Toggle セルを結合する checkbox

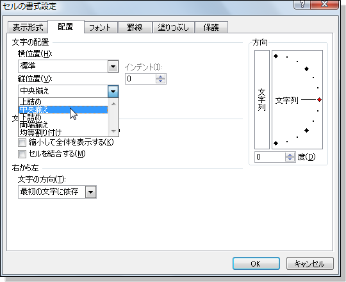click(22, 154)
